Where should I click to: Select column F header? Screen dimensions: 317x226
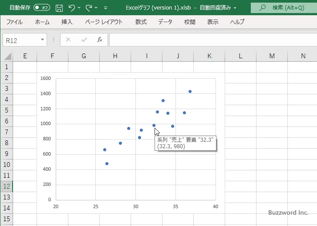[x=52, y=56]
